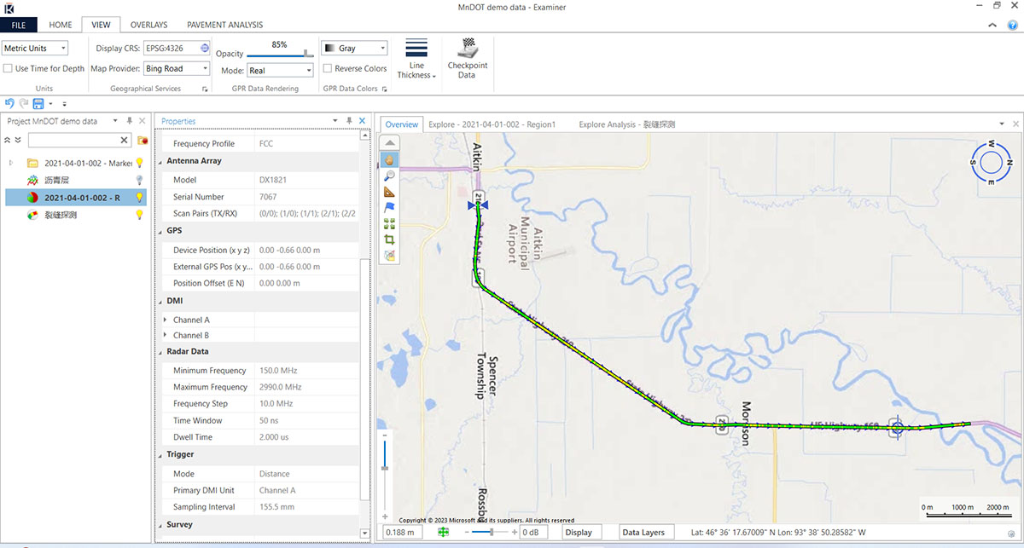Enable Use Time for Depth checkbox
The width and height of the screenshot is (1024, 548).
pos(8,68)
